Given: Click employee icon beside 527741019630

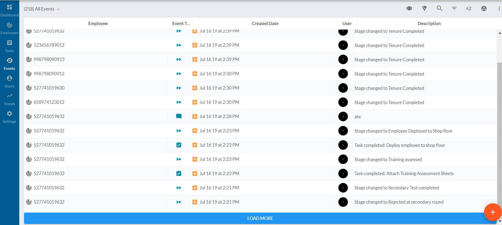Looking at the screenshot, I should click(x=29, y=88).
